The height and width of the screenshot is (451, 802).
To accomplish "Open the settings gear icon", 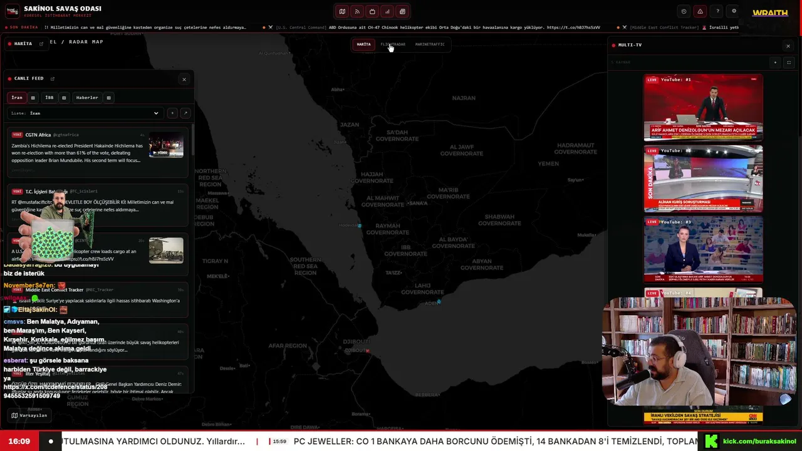I will [734, 11].
